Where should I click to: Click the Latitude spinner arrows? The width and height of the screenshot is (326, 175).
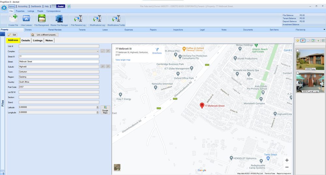97,107
